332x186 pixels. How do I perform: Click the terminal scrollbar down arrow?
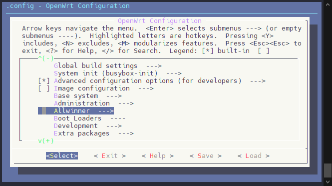click(x=328, y=182)
